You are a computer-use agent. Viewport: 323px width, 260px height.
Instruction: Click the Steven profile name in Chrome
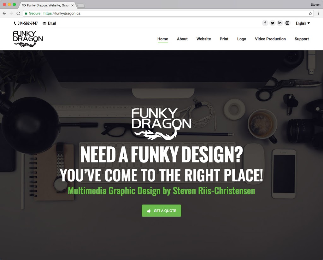point(315,4)
